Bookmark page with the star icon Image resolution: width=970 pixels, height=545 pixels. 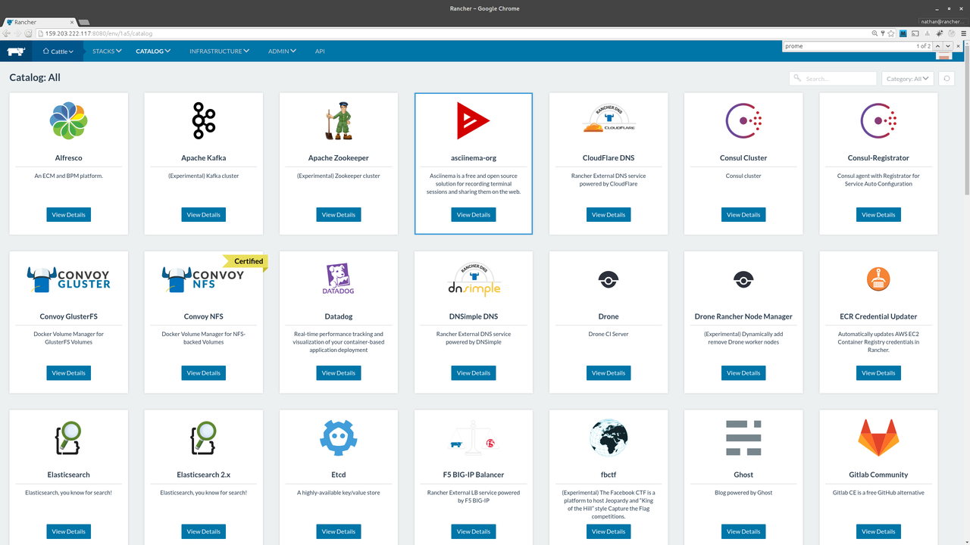pos(891,33)
